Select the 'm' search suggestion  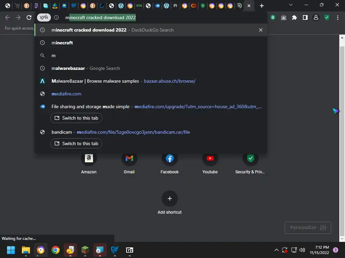(x=151, y=55)
